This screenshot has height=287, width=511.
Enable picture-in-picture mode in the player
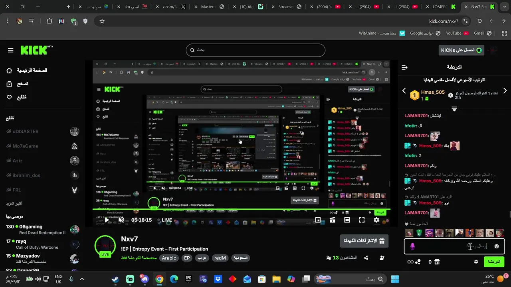coord(318,220)
